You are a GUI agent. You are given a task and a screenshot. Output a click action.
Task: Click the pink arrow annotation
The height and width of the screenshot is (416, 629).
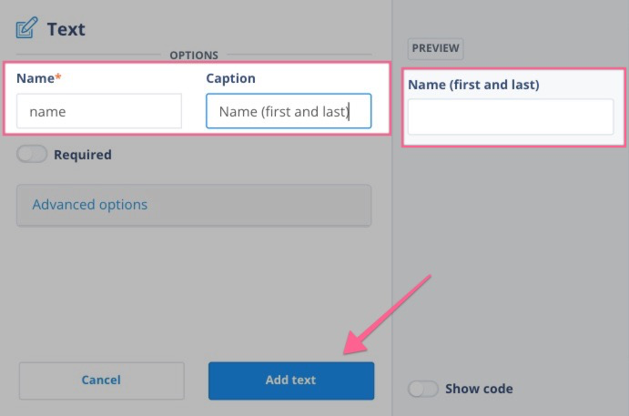[x=387, y=315]
